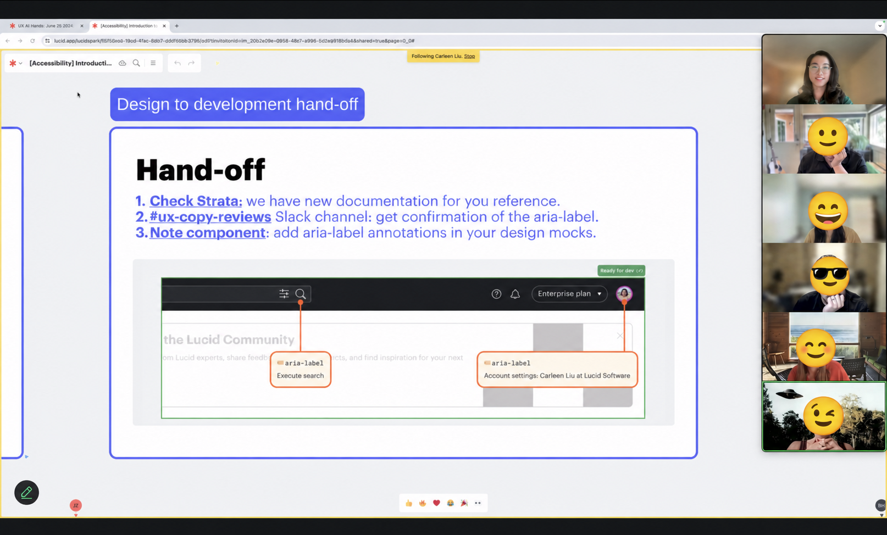Open the Enterprise plan dropdown

[x=569, y=294]
